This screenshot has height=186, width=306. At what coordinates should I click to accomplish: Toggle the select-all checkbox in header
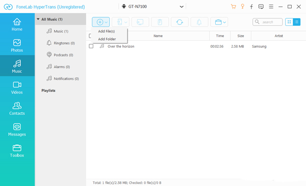point(90,36)
